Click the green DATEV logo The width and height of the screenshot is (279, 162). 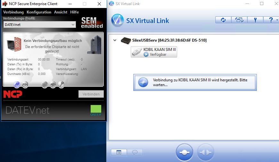(96, 110)
